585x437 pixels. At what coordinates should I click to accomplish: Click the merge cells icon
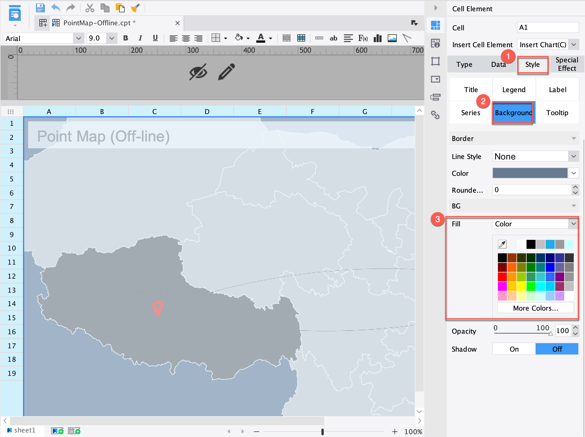pos(286,38)
